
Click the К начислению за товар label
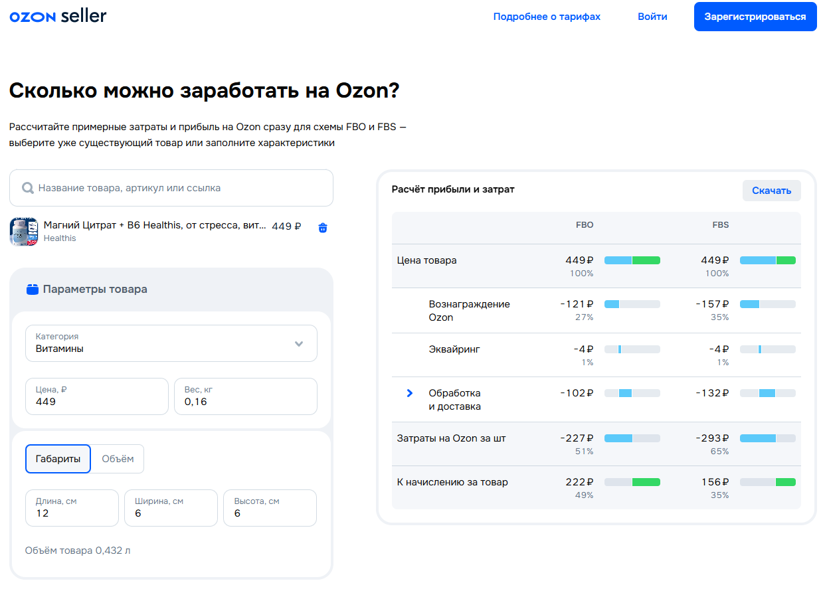click(x=452, y=482)
